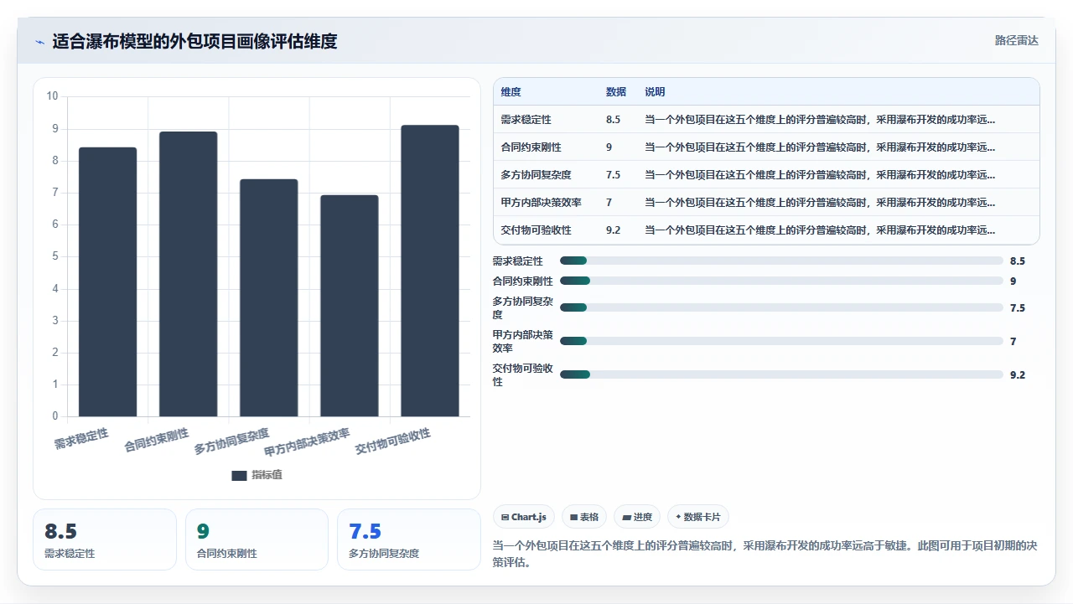The image size is (1073, 604).
Task: Click the 交付物可验收性 bar in the chart
Action: pyautogui.click(x=429, y=271)
